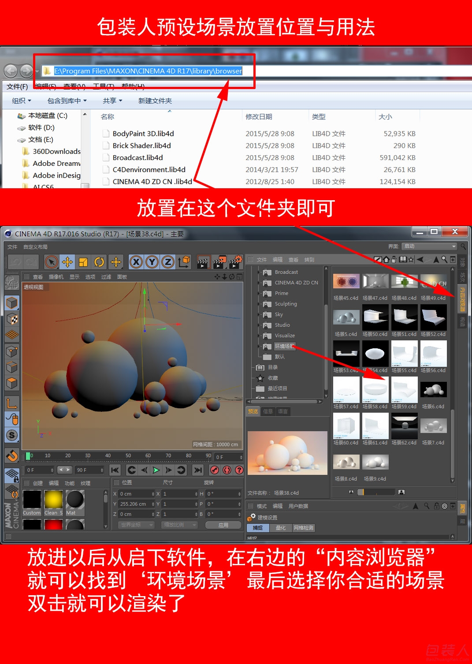
Task: Click the timeline green playhead marker
Action: [28, 456]
